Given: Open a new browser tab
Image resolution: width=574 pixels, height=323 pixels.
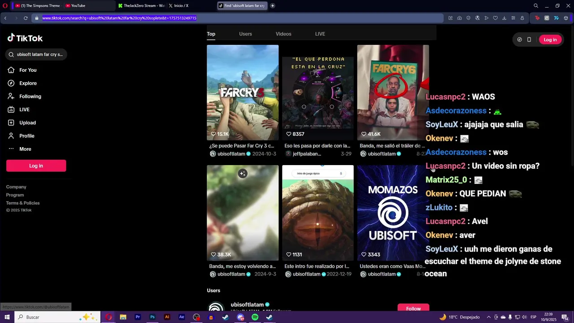Looking at the screenshot, I should [x=272, y=6].
